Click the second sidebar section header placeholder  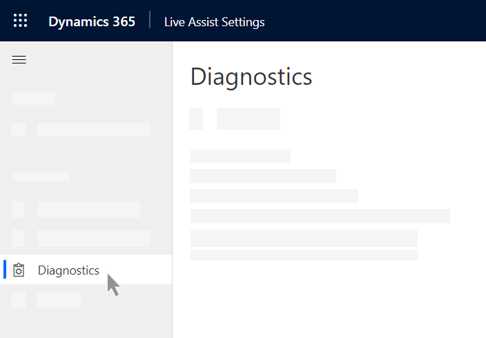(x=41, y=176)
